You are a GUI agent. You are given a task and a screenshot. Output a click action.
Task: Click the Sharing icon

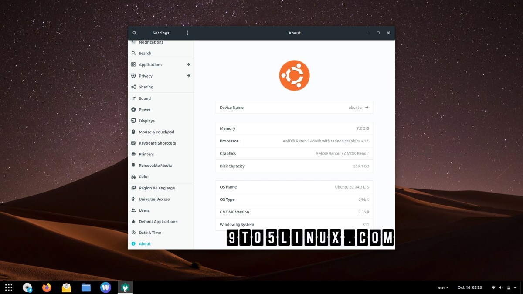click(133, 87)
